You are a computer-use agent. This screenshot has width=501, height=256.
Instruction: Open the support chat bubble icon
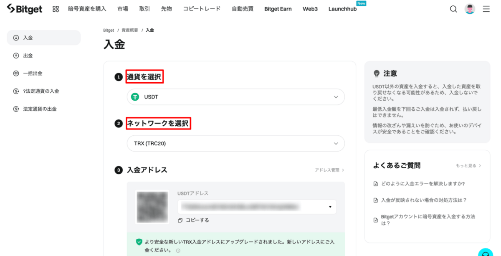tap(486, 253)
